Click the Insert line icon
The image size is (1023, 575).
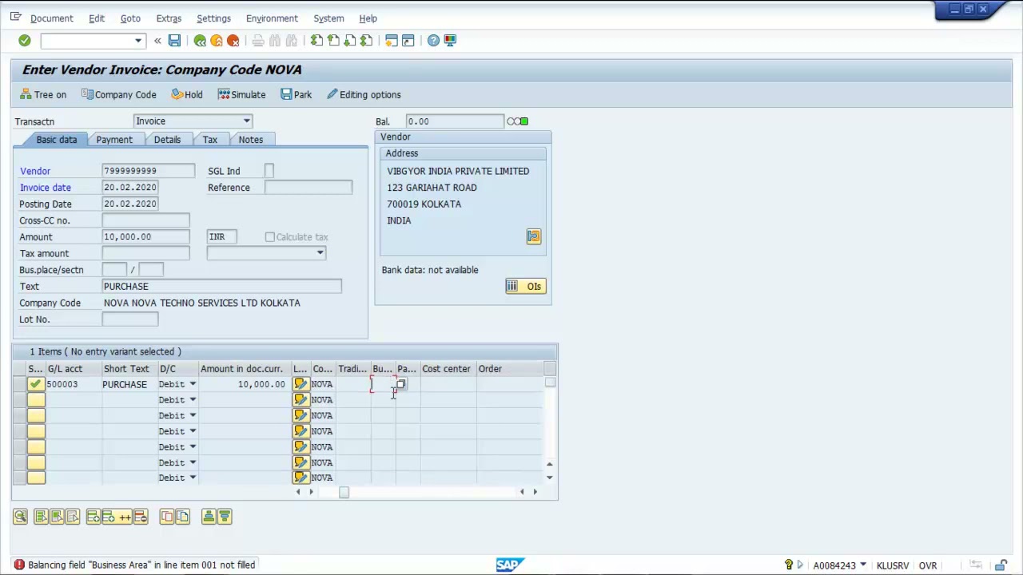(93, 517)
